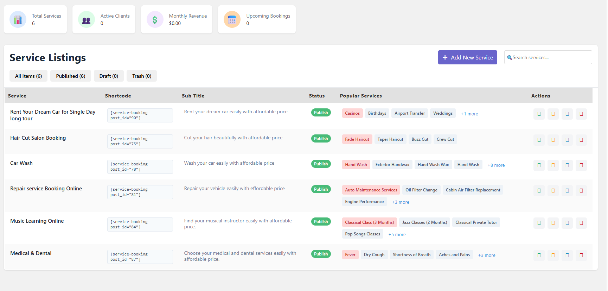The width and height of the screenshot is (608, 291).
Task: Switch to the Published (6) tab
Action: point(70,76)
